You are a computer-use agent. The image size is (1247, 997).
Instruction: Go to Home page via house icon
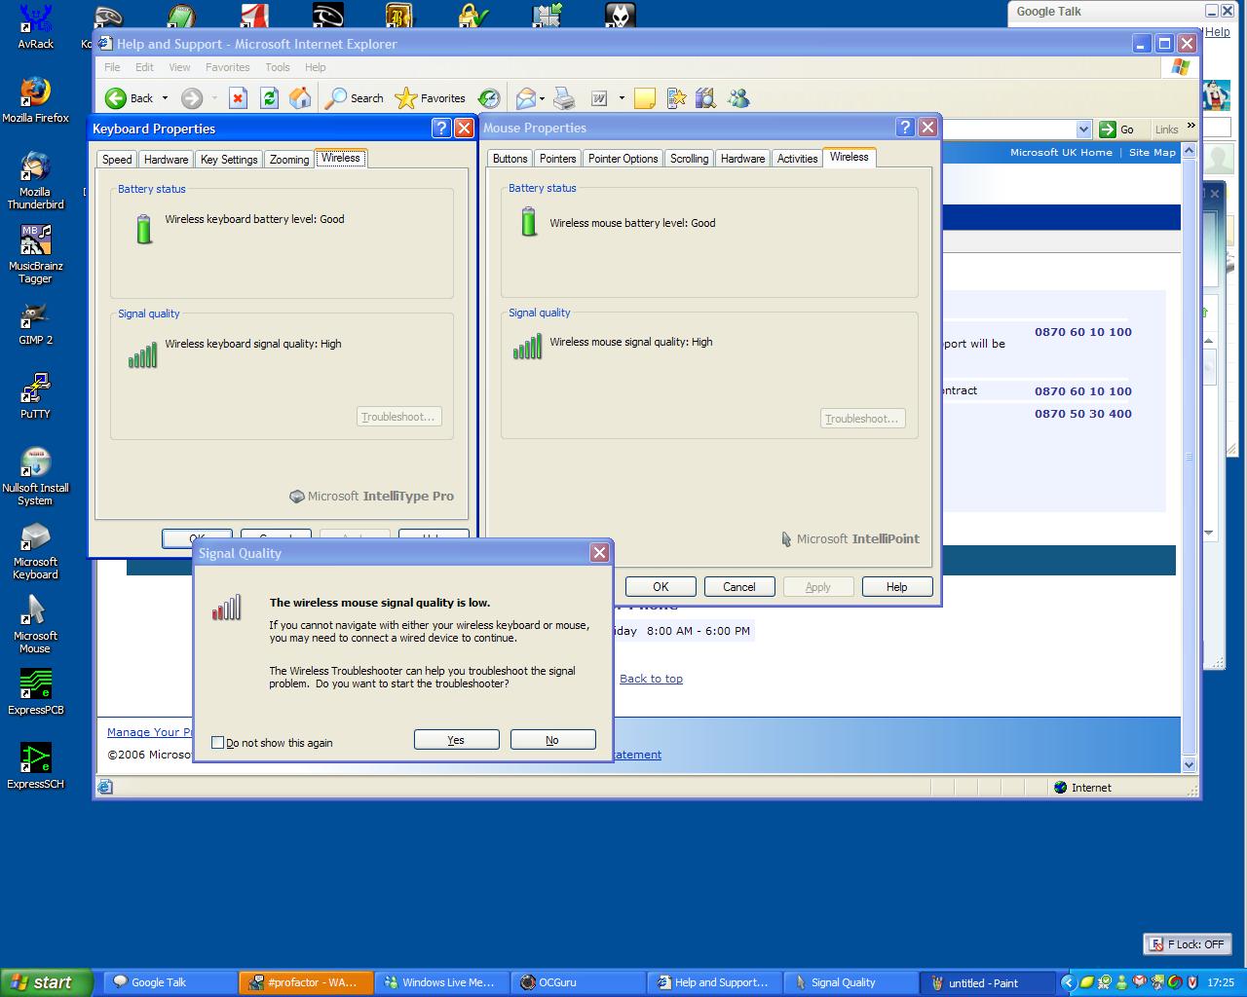[300, 98]
